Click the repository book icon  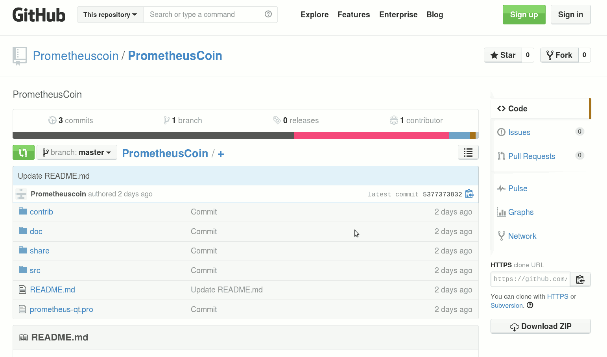[x=20, y=56]
